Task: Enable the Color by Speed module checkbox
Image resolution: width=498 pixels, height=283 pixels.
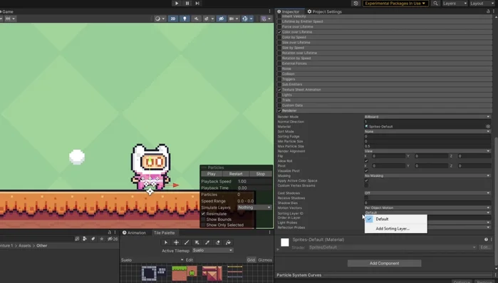Action: tap(279, 37)
